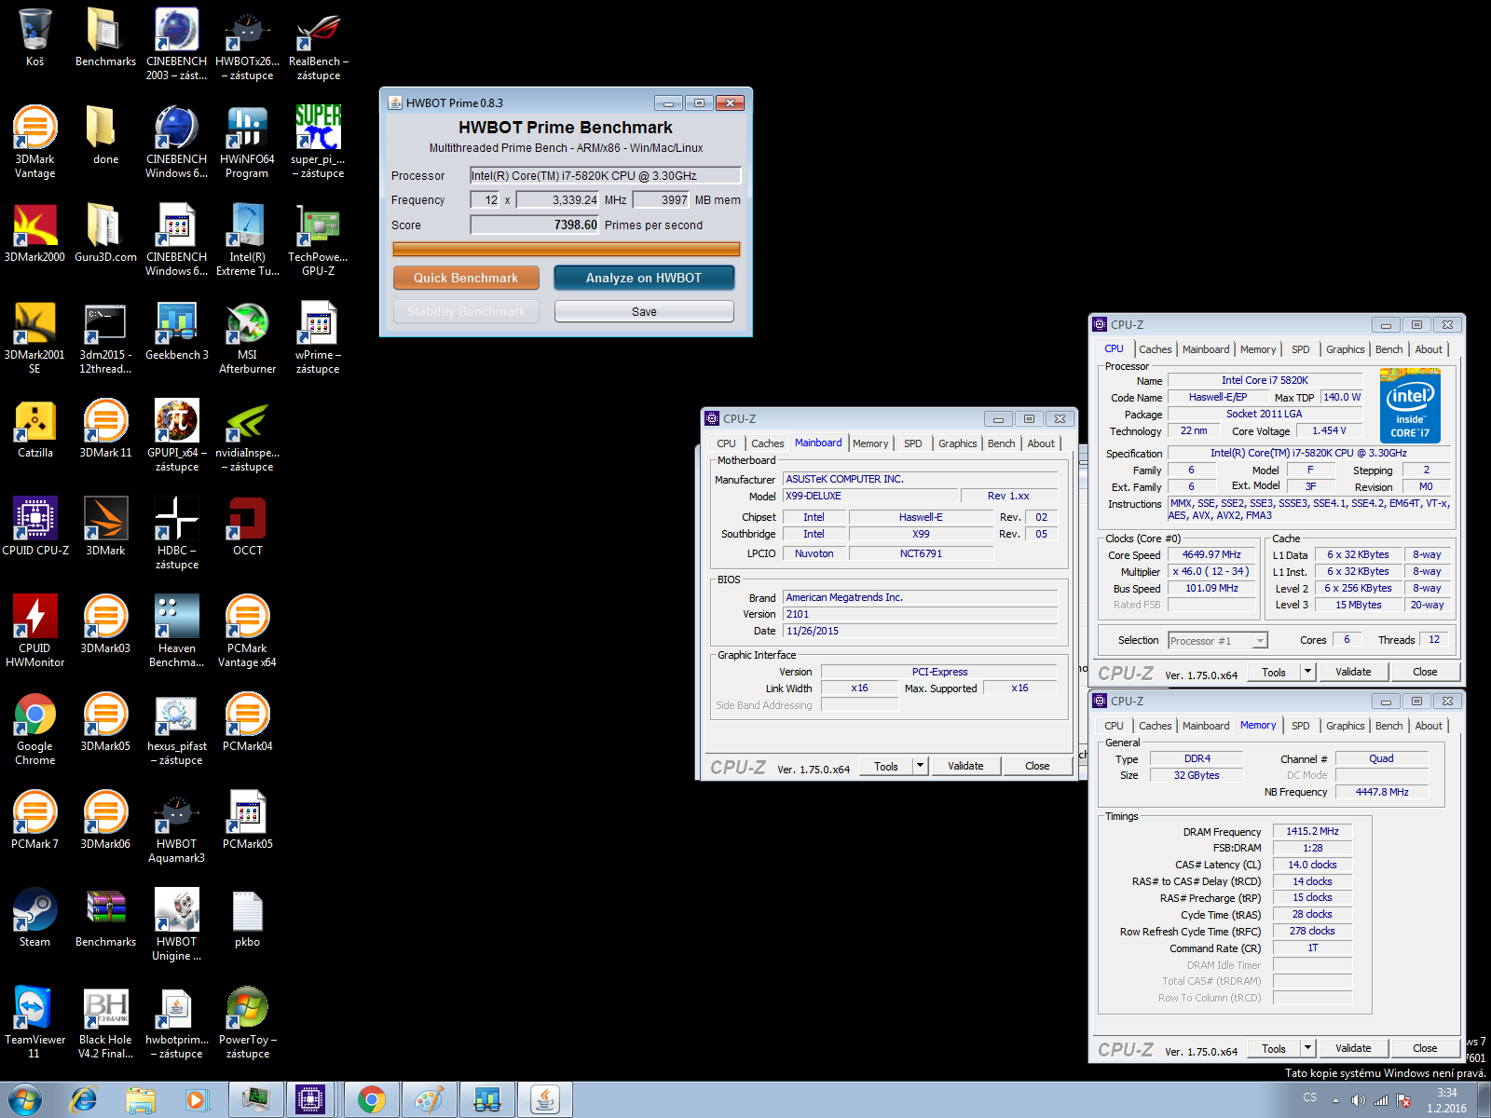Open TechPowerUp GPU-Z icon

(x=318, y=239)
